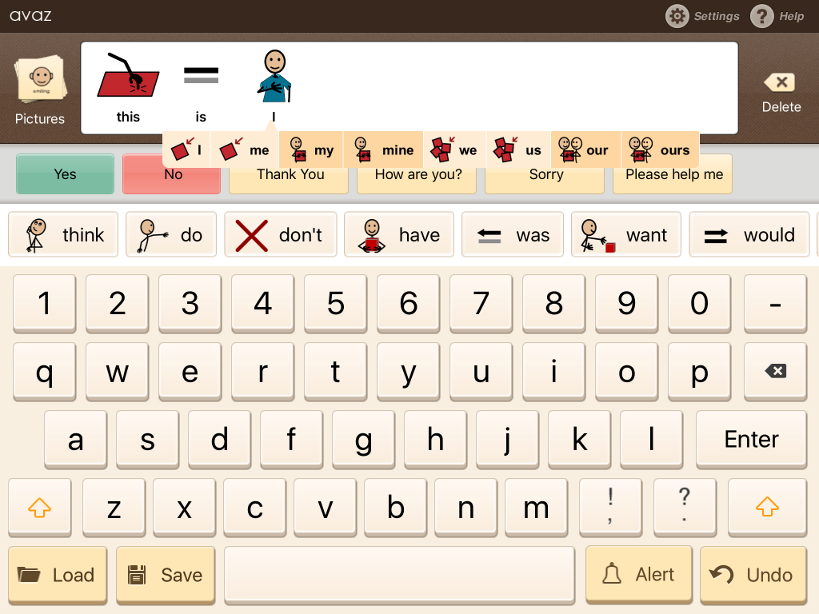Tap the avaz logo

[30, 16]
